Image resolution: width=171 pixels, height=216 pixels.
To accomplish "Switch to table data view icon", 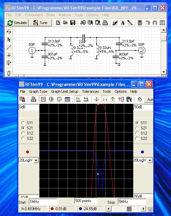I will (67, 99).
